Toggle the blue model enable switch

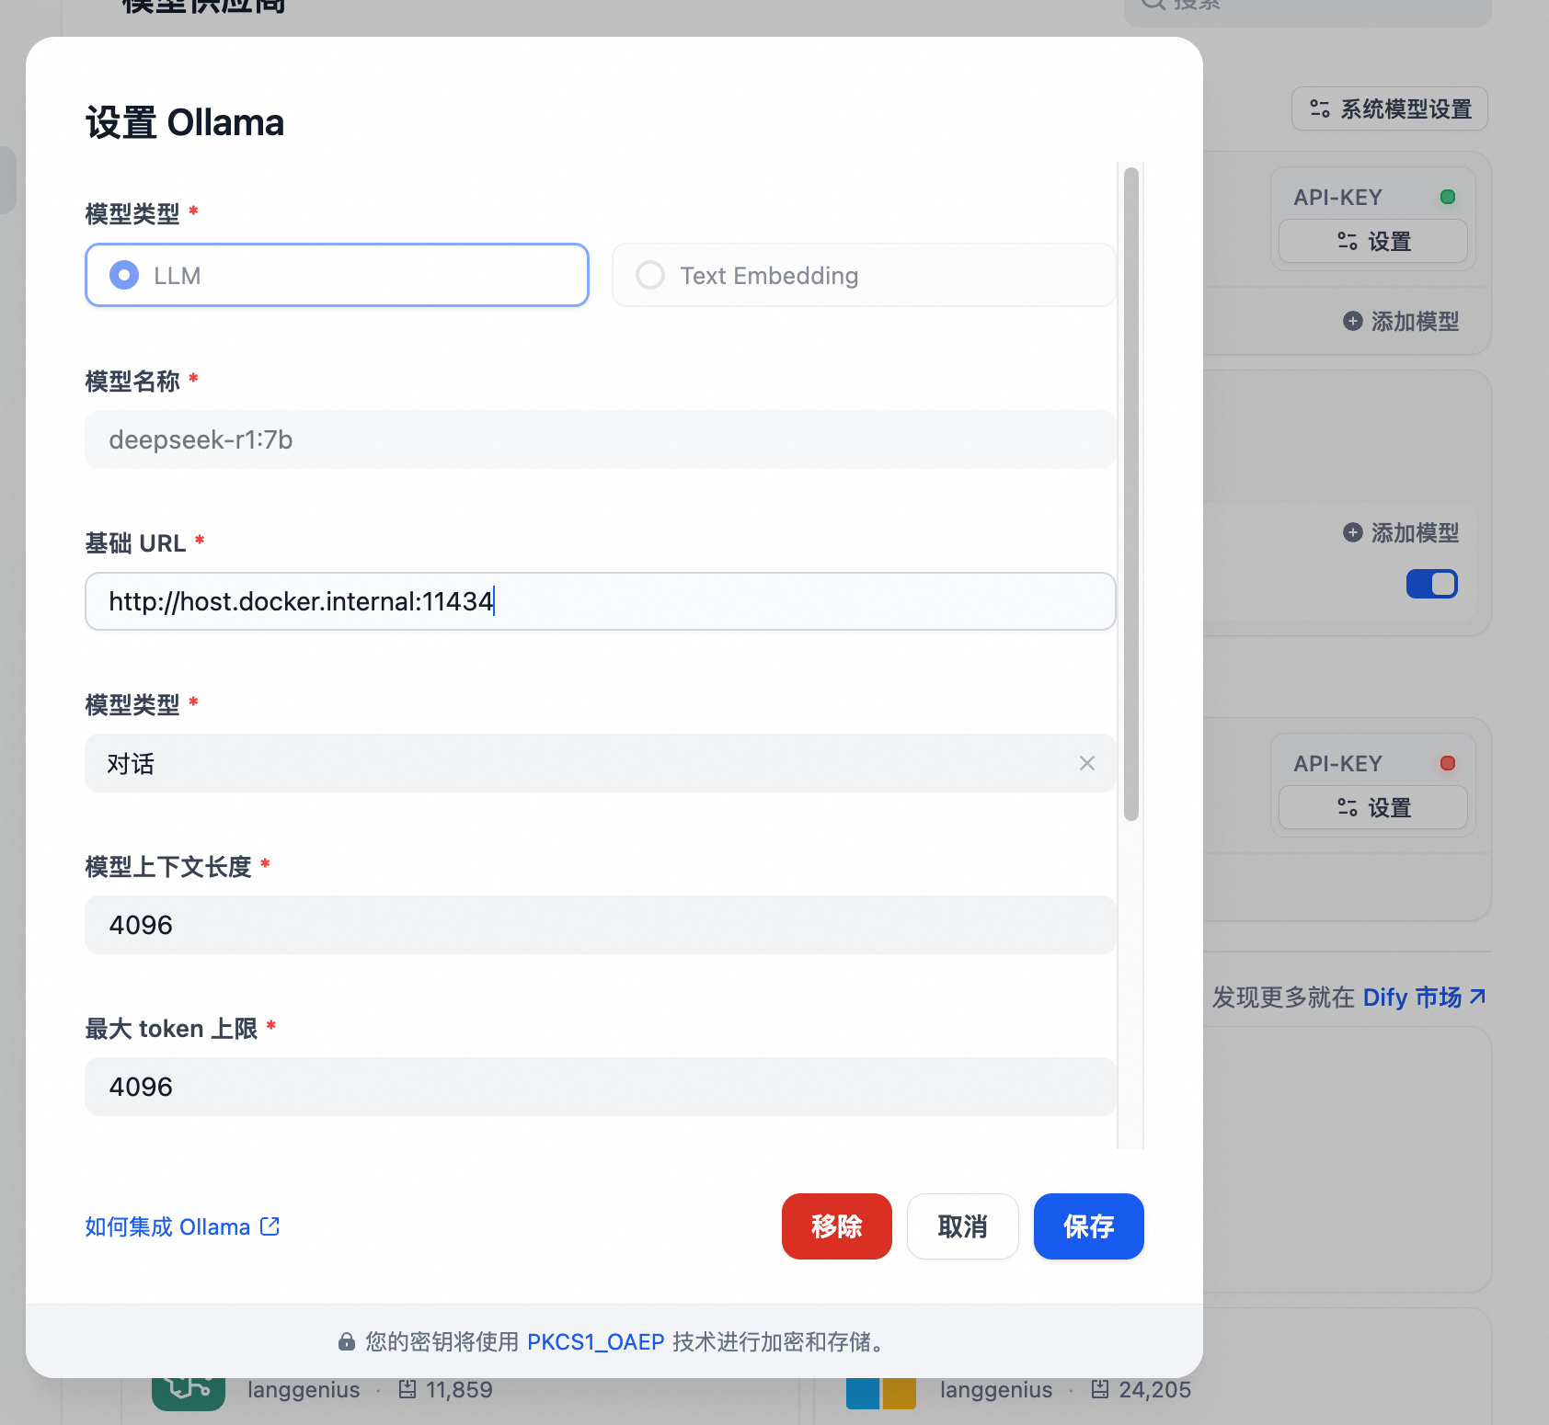(1431, 584)
